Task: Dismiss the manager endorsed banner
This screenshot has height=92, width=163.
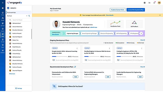Action: 160,15
